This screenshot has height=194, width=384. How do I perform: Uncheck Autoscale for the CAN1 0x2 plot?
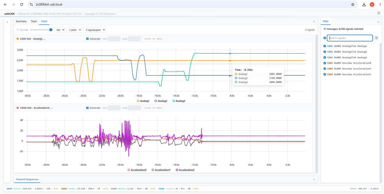(x=88, y=39)
